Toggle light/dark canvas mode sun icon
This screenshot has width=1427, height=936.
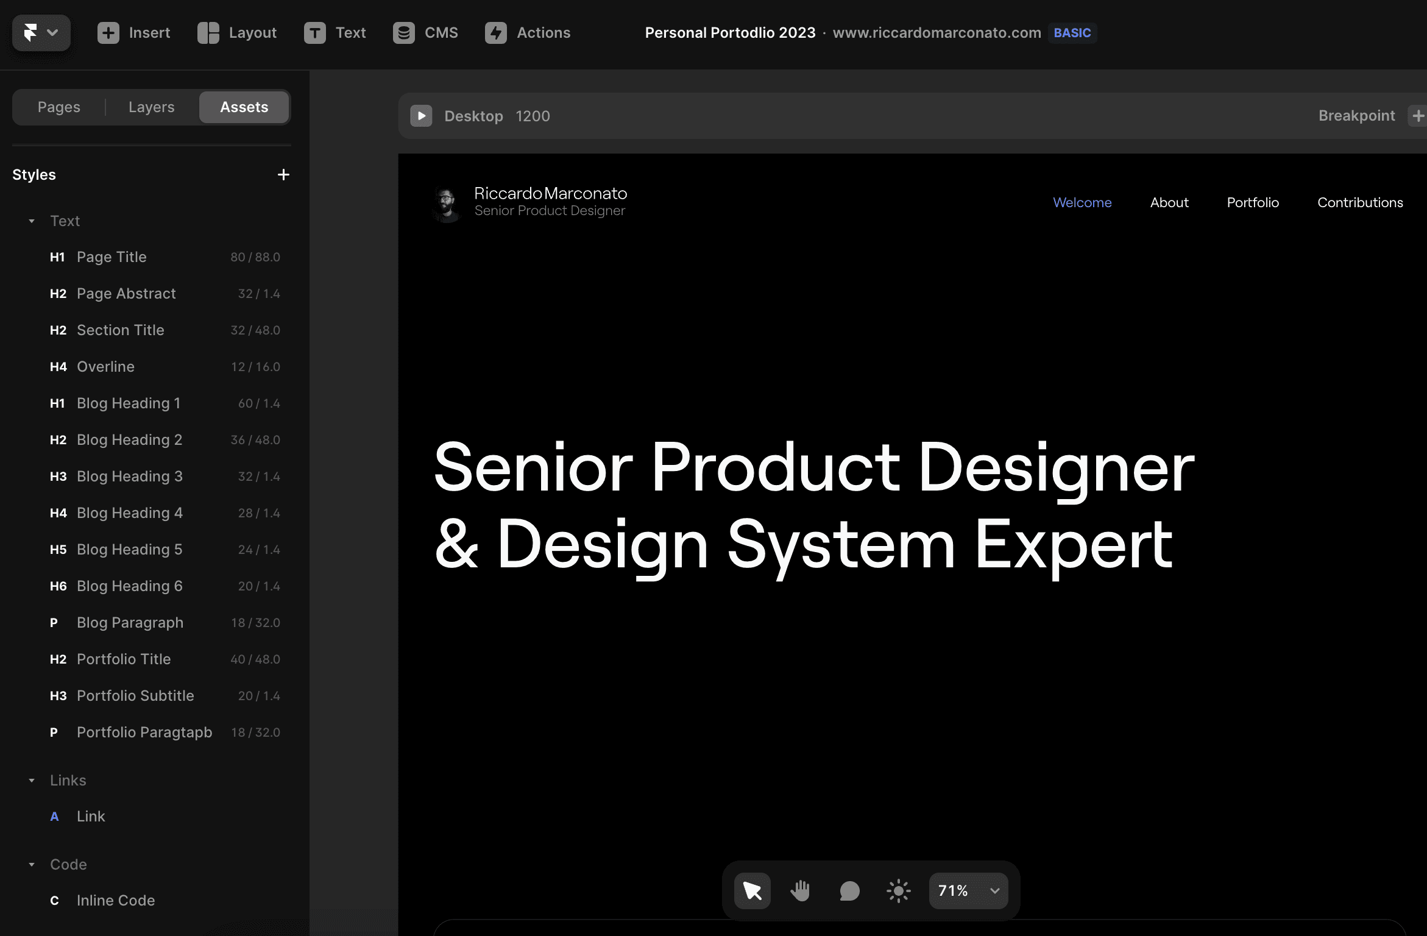click(x=898, y=891)
